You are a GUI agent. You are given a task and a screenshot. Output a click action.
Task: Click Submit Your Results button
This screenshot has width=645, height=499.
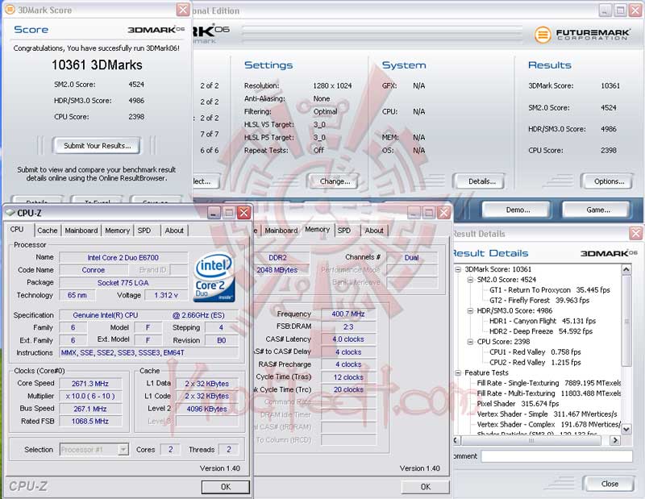[x=97, y=146]
